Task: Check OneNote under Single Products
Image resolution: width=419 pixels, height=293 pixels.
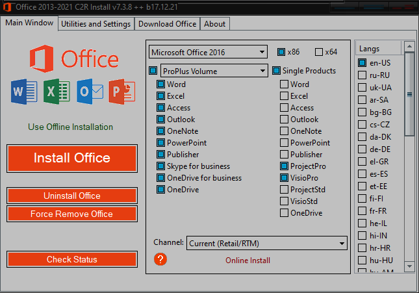Action: 284,131
